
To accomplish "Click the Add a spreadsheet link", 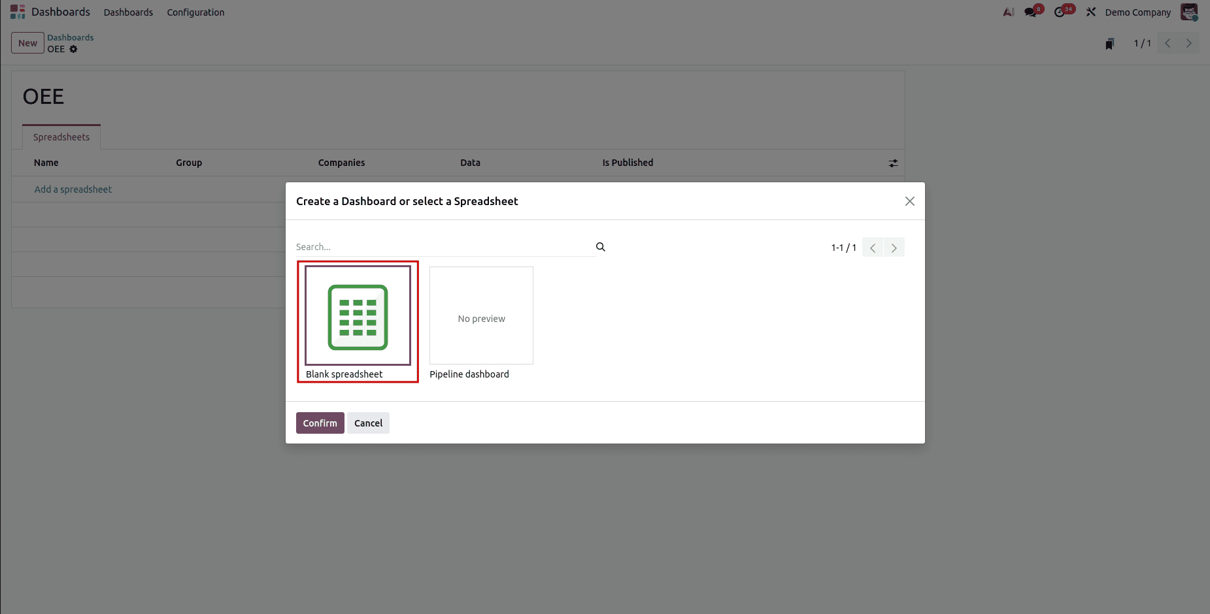I will click(73, 189).
